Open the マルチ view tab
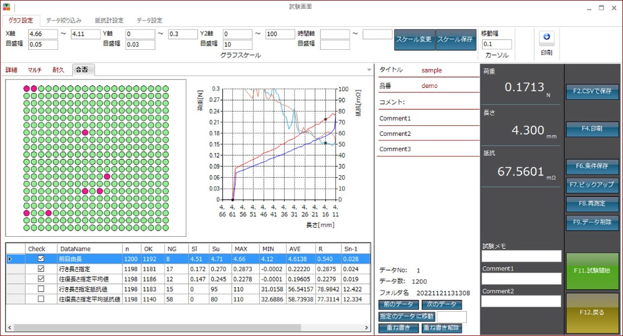Image resolution: width=623 pixels, height=336 pixels. tap(35, 70)
